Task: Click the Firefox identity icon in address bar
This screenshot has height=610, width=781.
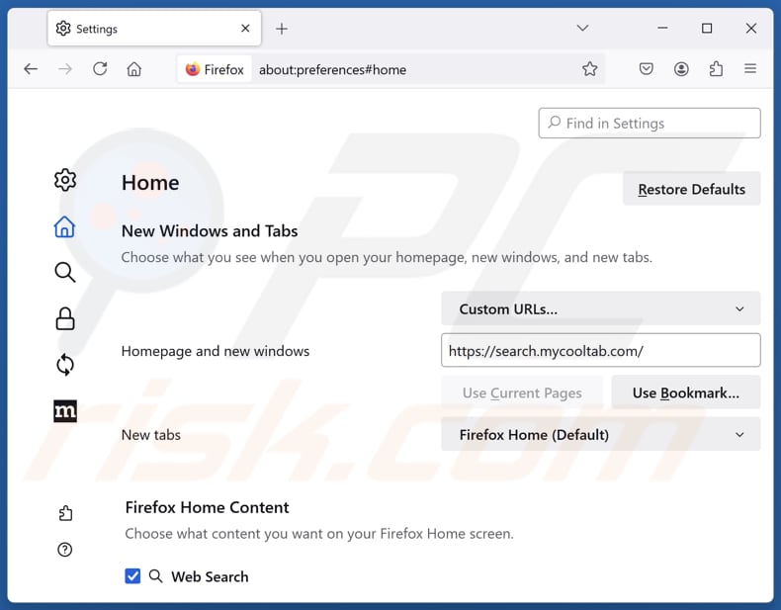Action: pos(215,69)
